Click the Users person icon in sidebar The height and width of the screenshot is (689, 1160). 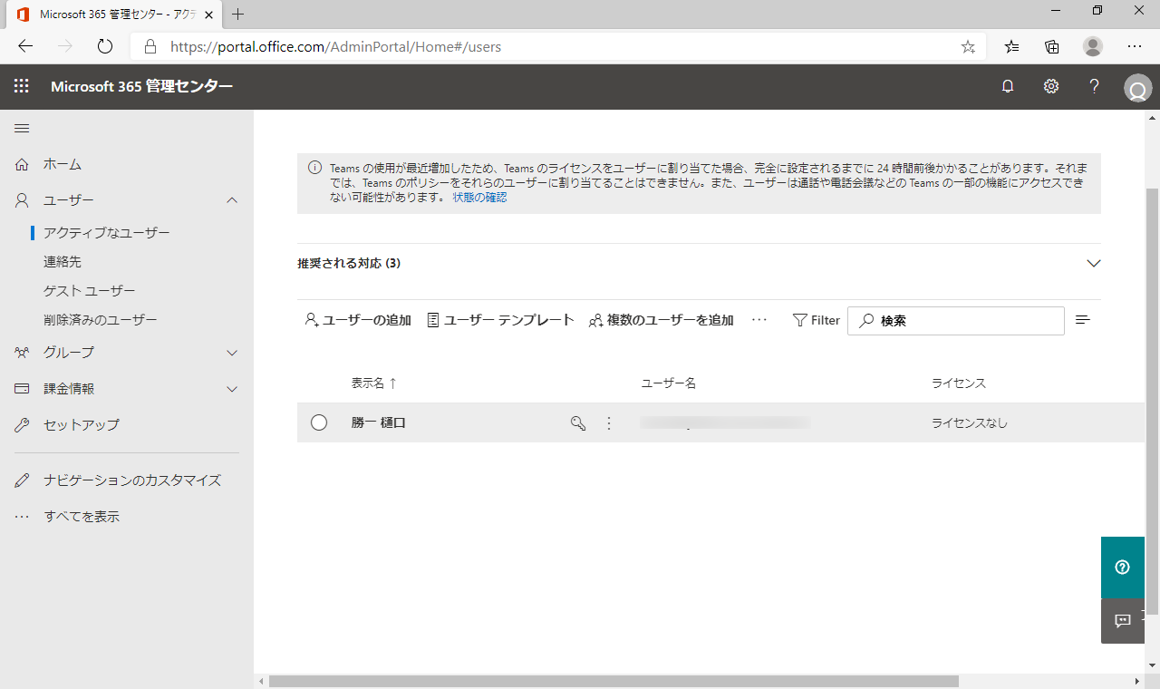[x=23, y=200]
